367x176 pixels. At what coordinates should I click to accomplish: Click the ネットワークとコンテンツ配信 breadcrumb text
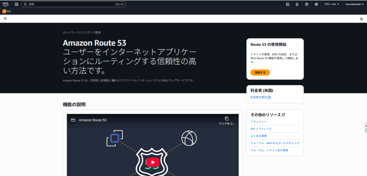point(82,33)
